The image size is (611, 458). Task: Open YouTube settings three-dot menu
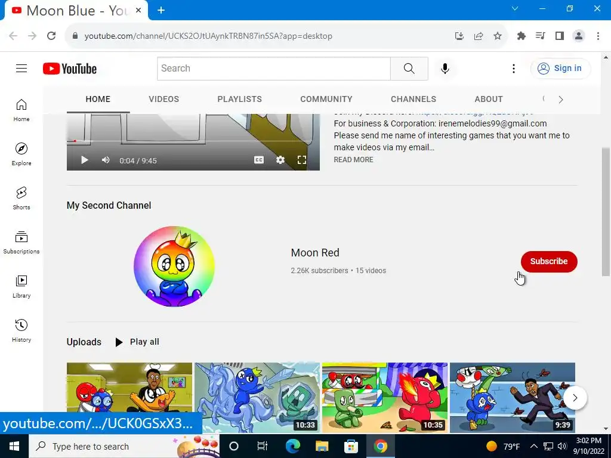(514, 69)
